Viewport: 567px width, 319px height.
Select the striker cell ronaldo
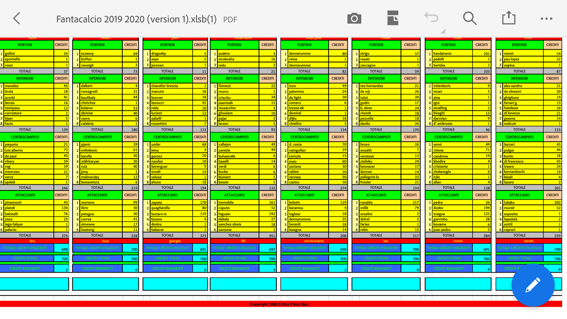tap(381, 202)
